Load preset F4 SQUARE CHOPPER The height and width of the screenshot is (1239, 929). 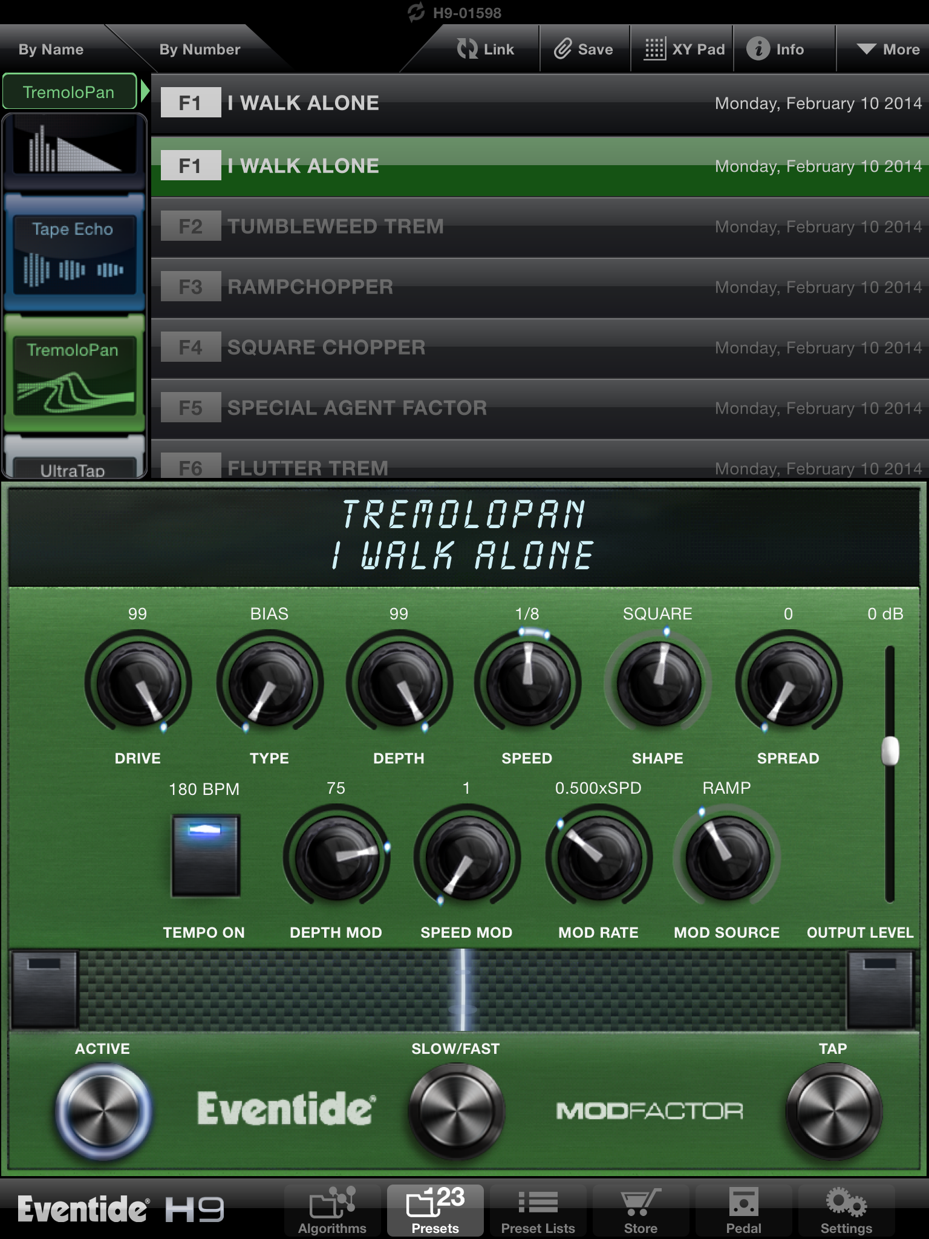pos(540,348)
